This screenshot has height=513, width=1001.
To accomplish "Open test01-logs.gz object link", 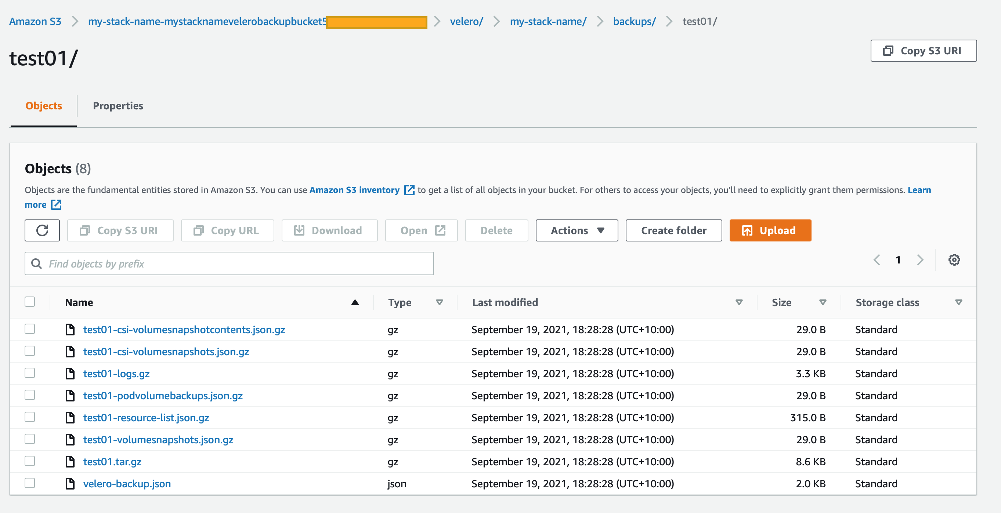I will [x=116, y=374].
